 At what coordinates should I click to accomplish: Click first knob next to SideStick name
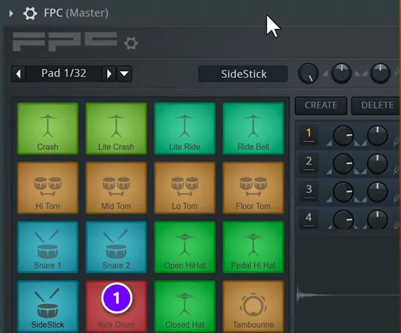pos(308,74)
